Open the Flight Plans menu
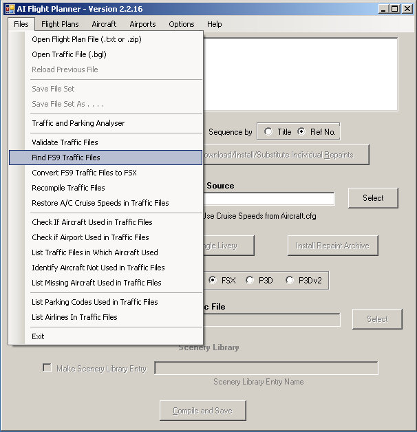Screen dimensions: 417x432 tap(60, 24)
